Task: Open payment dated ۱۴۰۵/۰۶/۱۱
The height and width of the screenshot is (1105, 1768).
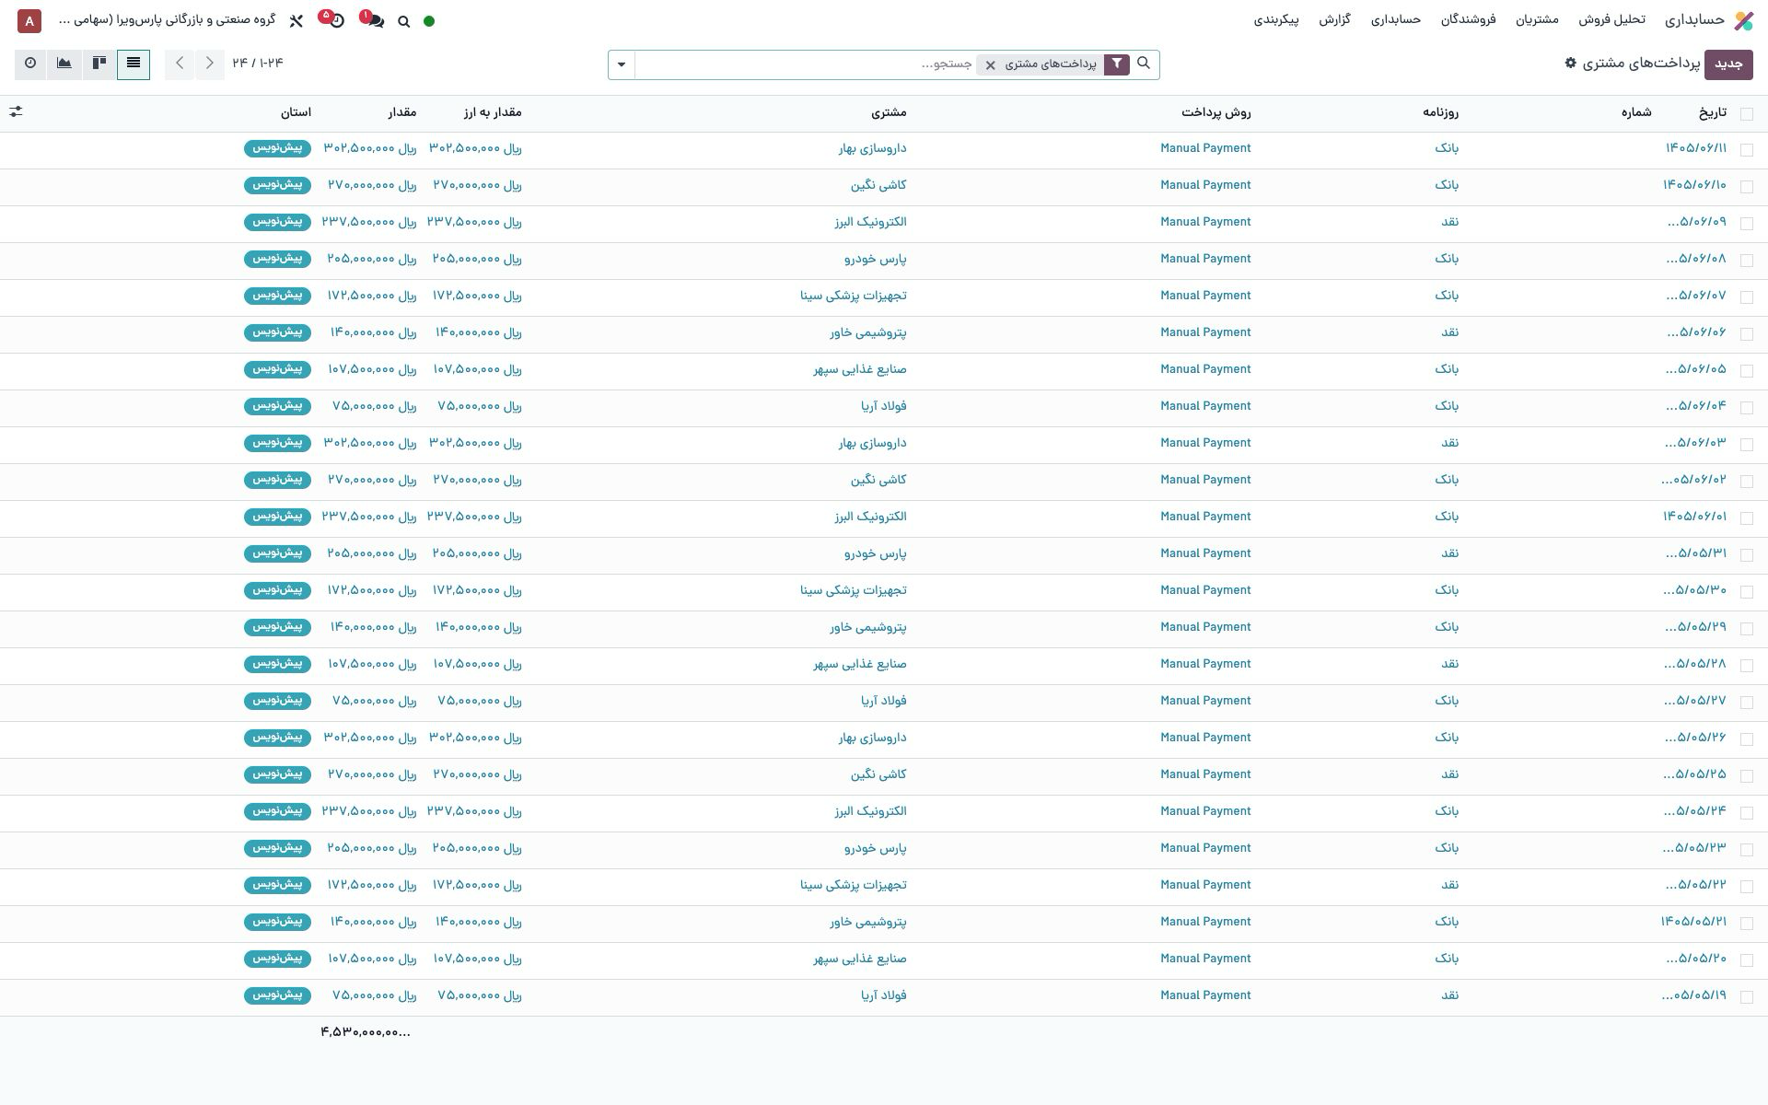Action: tap(1696, 148)
